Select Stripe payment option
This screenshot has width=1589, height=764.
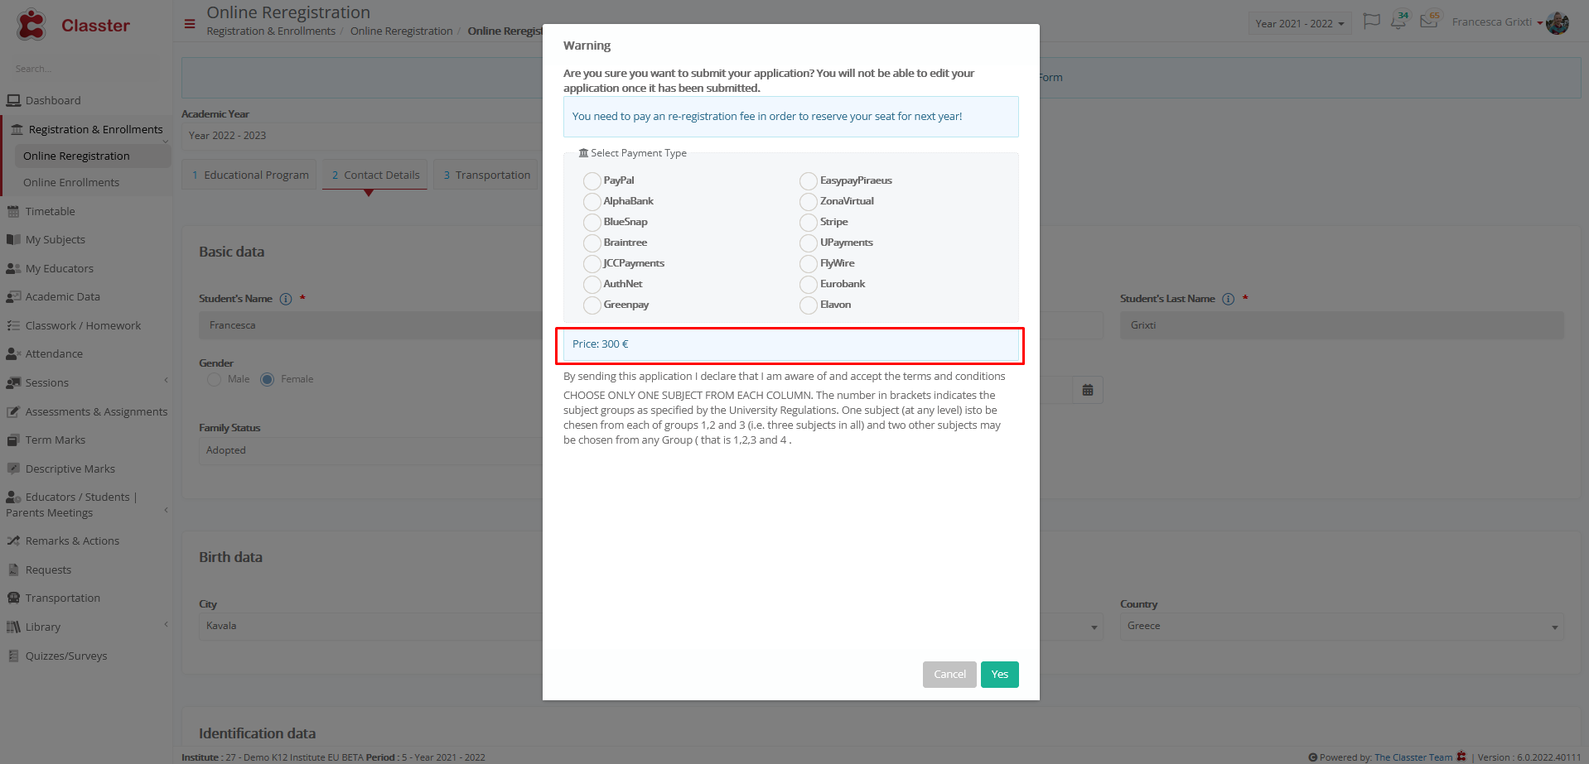(x=809, y=222)
